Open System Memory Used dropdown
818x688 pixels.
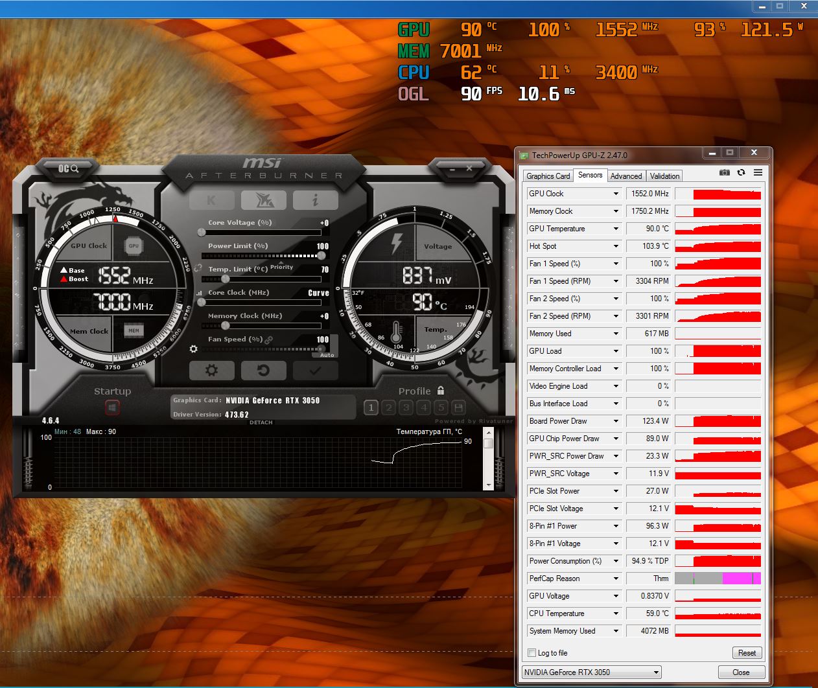pyautogui.click(x=616, y=631)
